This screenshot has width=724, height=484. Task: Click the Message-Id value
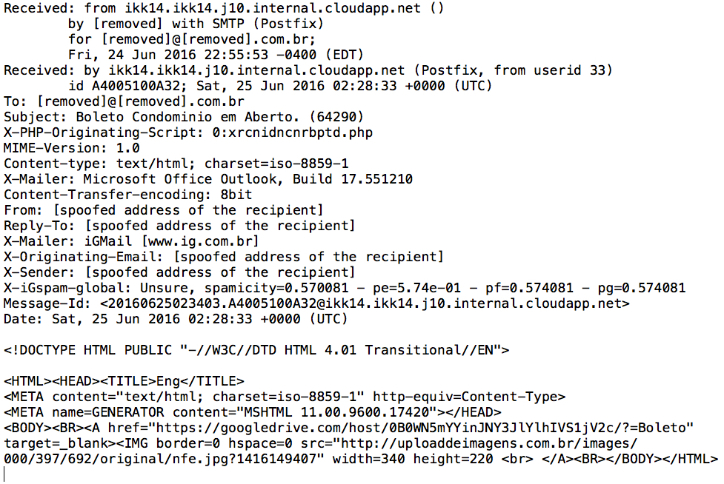pyautogui.click(x=364, y=303)
